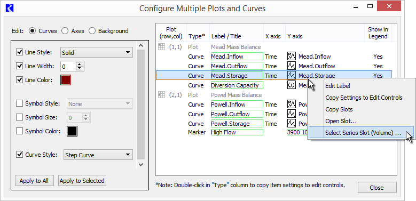Click Yes legend cell for Mead.Inflow row

coord(378,57)
